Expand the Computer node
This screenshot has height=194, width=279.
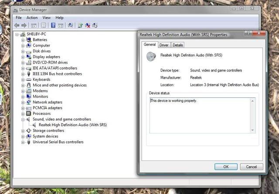23,46
